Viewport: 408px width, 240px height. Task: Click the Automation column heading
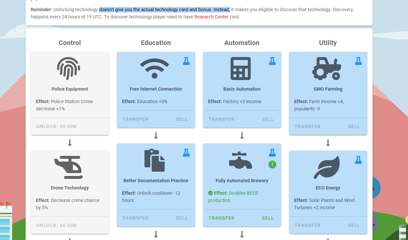coord(242,43)
